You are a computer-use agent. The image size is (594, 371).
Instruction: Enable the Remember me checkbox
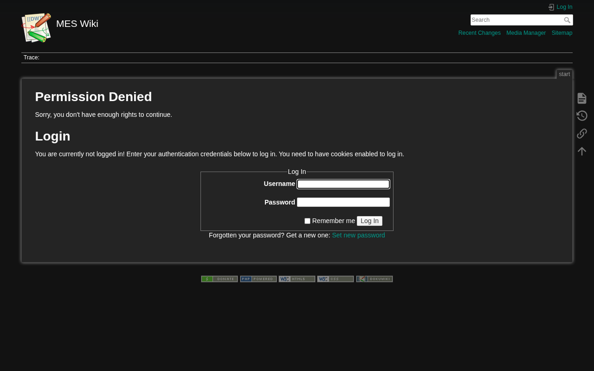click(307, 221)
